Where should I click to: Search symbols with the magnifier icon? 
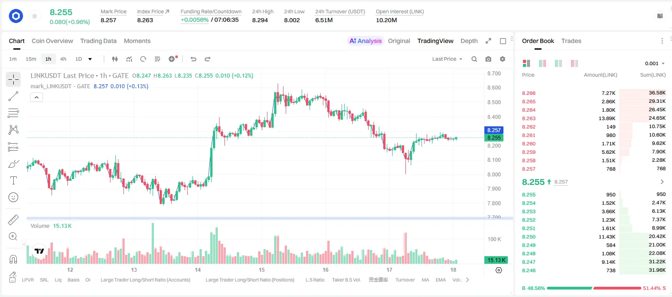click(474, 59)
